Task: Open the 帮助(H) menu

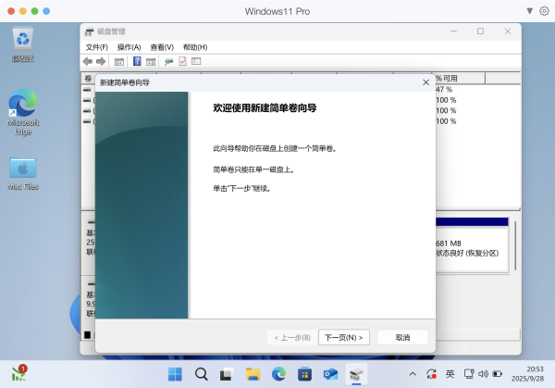Action: tap(195, 47)
